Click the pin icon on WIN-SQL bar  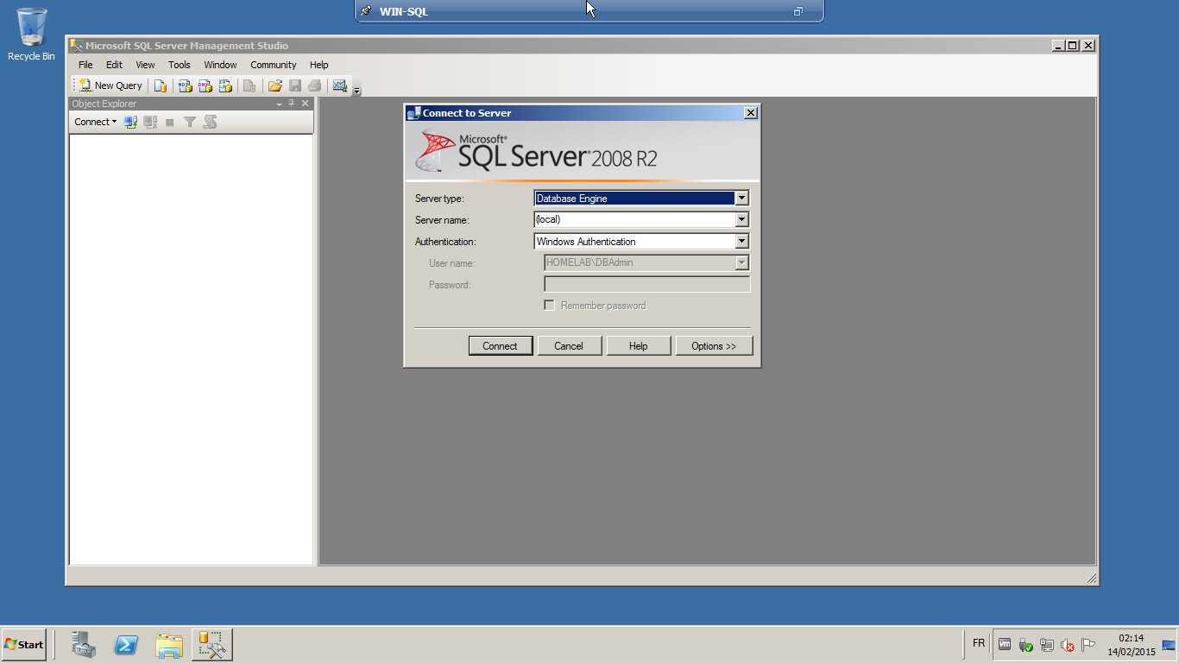pos(367,11)
